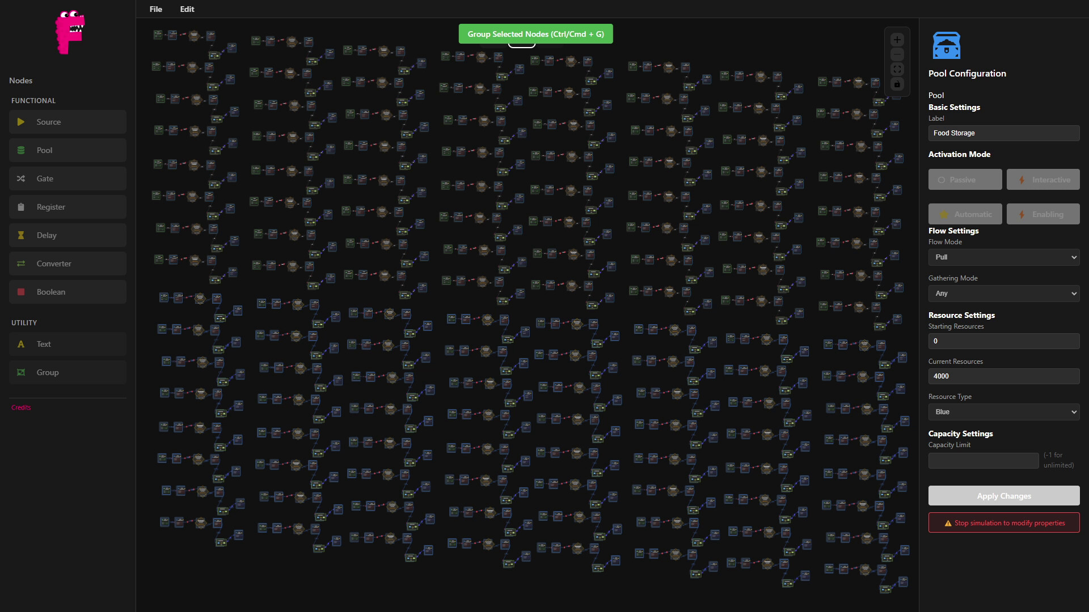Click the zoom-in control on the canvas

(897, 39)
